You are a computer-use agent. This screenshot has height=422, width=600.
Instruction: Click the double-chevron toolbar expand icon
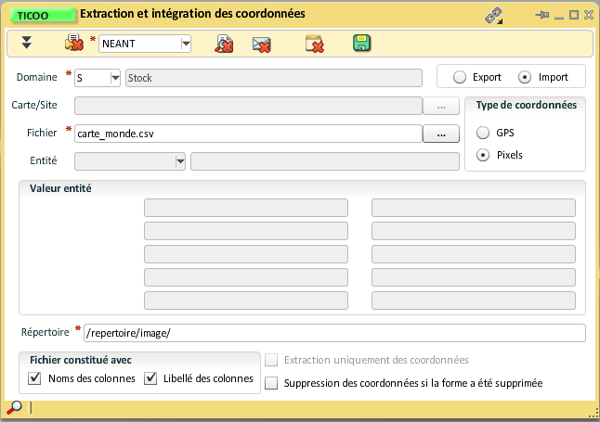(x=27, y=43)
